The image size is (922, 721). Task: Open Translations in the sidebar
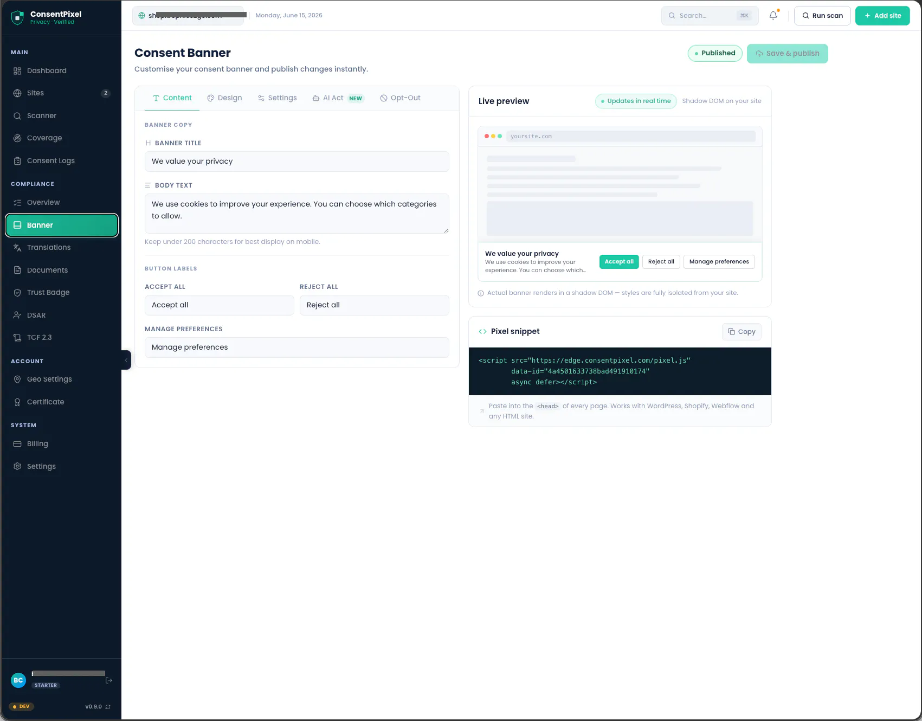point(61,248)
